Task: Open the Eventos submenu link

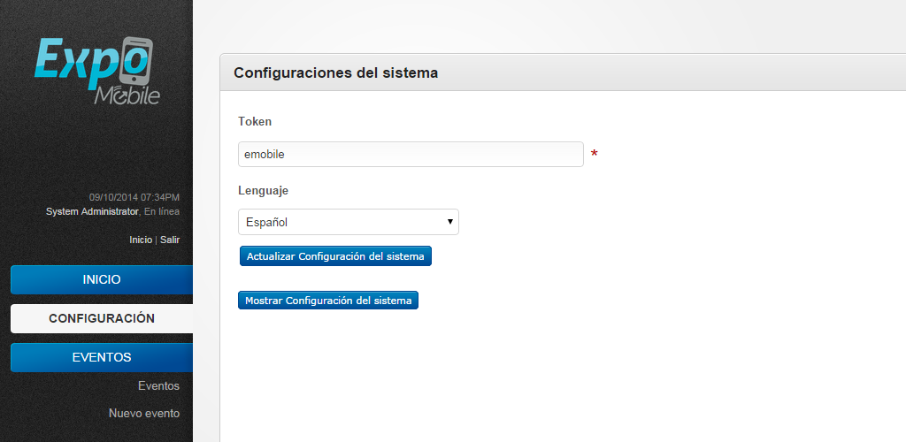Action: click(x=158, y=386)
